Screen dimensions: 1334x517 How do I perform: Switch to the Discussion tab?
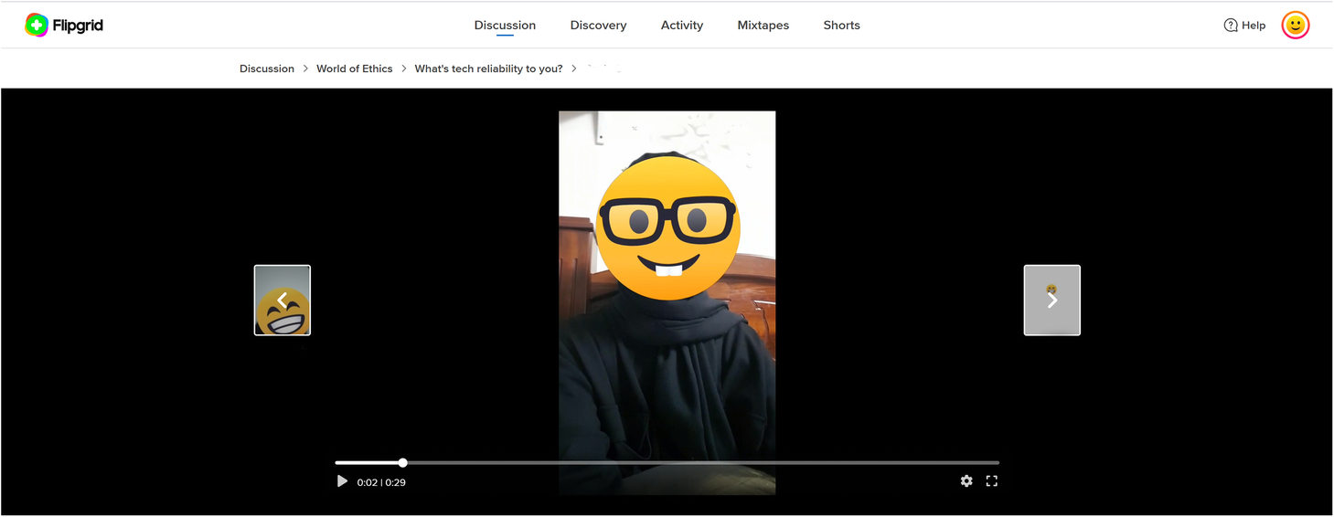coord(505,26)
